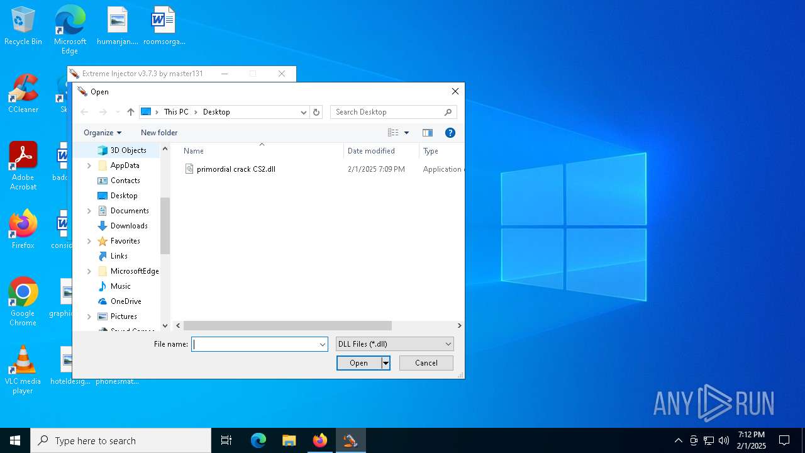Viewport: 805px width, 453px height.
Task: Select the Google Chrome desktop shortcut
Action: [x=23, y=302]
